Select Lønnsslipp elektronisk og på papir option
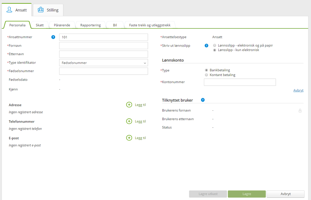311x200 pixels. (215, 45)
